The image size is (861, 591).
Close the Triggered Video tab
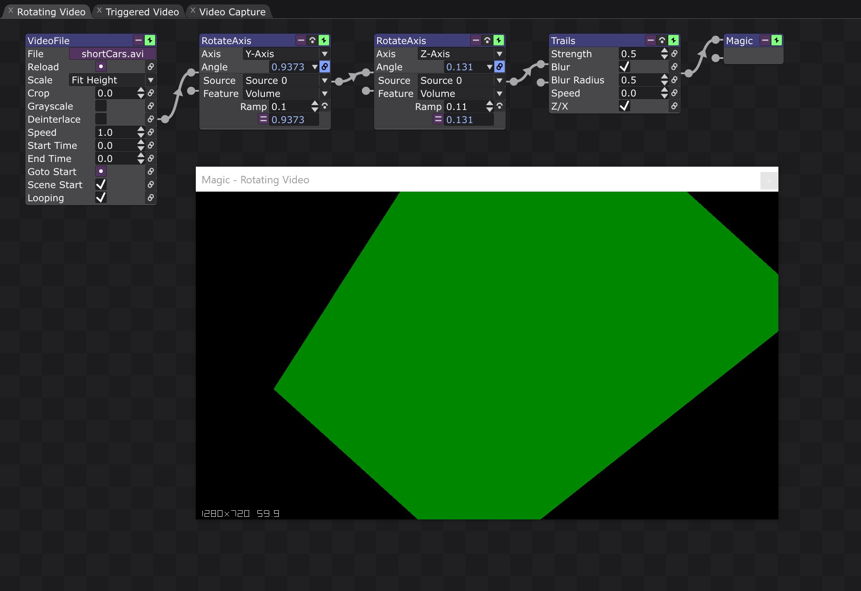(x=99, y=10)
